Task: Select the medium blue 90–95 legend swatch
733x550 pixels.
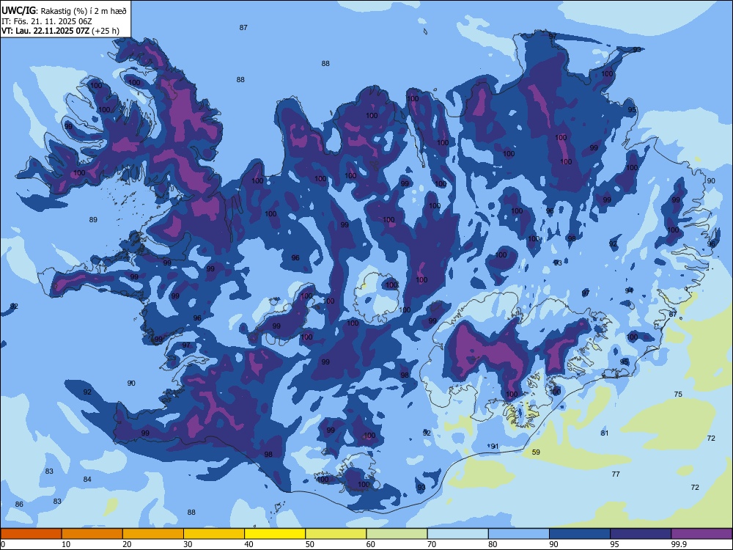Action: (x=580, y=534)
